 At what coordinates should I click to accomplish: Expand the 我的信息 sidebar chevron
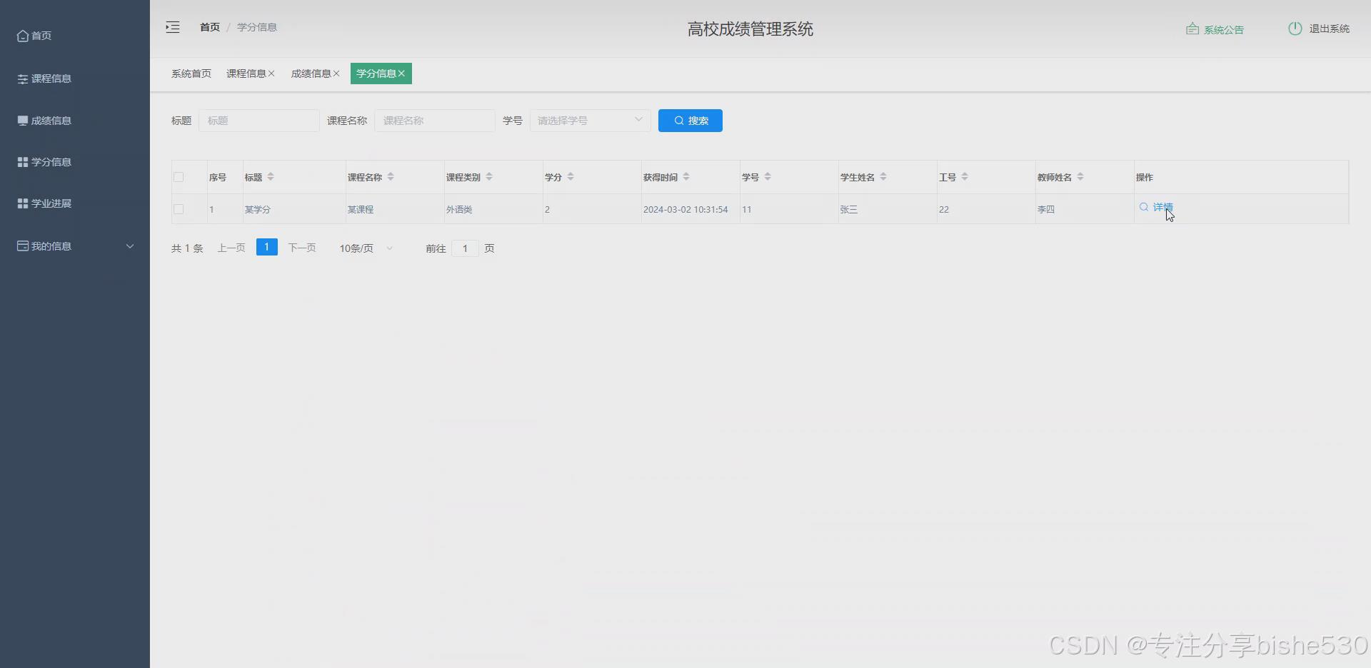pyautogui.click(x=130, y=246)
